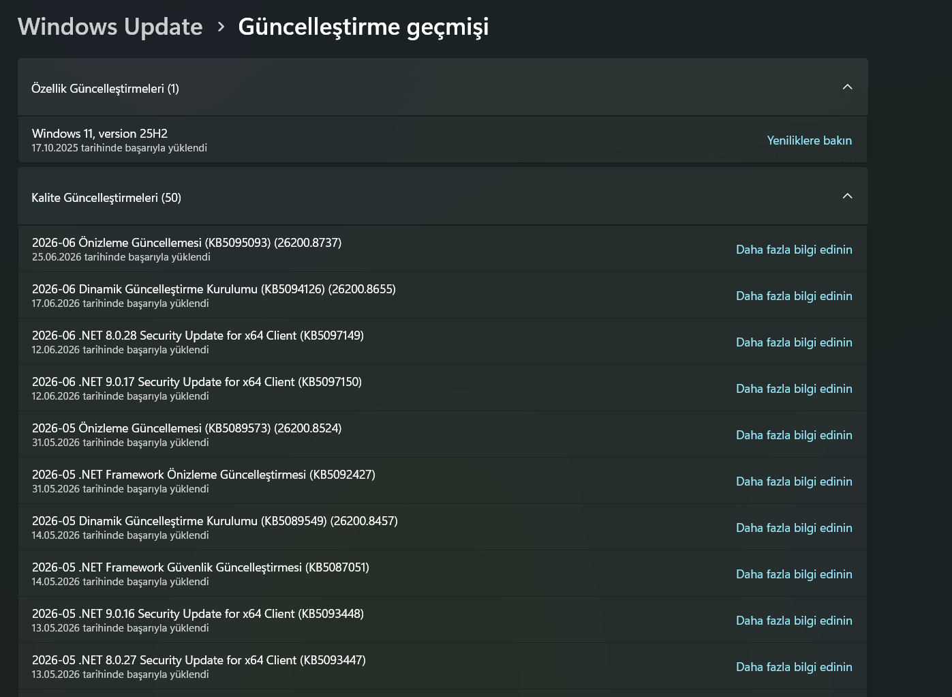Open more info for KB5095093 update
Screen dimensions: 952x697
click(x=794, y=250)
